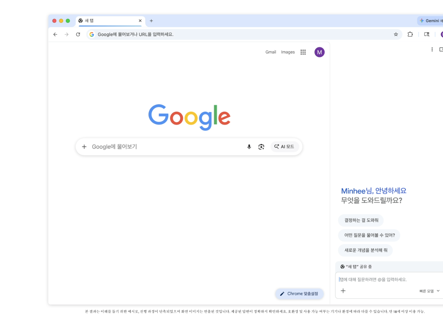
Task: Go back with the back arrow
Action: [55, 34]
